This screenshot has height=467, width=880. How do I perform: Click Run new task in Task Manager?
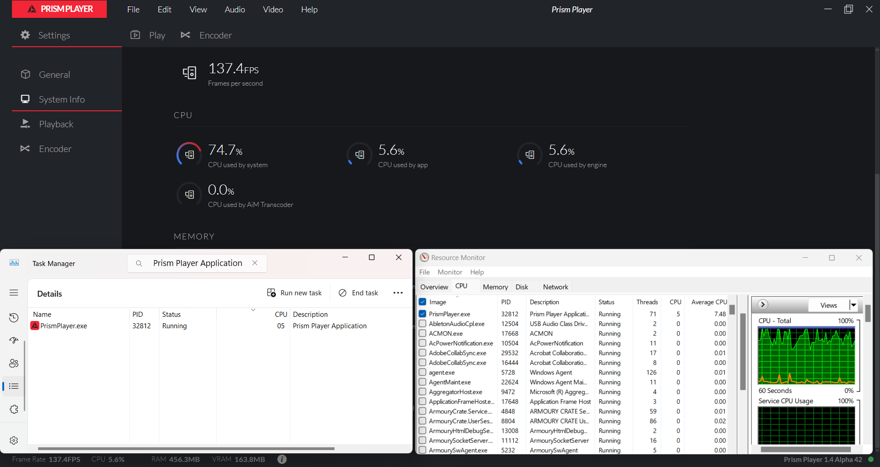(294, 293)
